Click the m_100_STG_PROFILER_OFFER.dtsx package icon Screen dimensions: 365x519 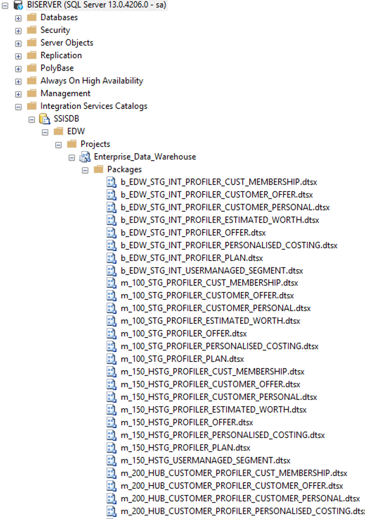point(112,333)
